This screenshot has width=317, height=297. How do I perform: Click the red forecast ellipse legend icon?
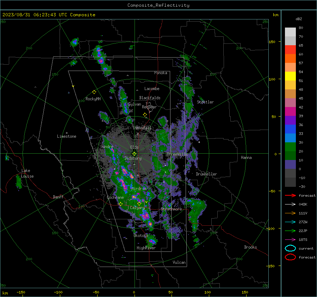[x=290, y=257]
